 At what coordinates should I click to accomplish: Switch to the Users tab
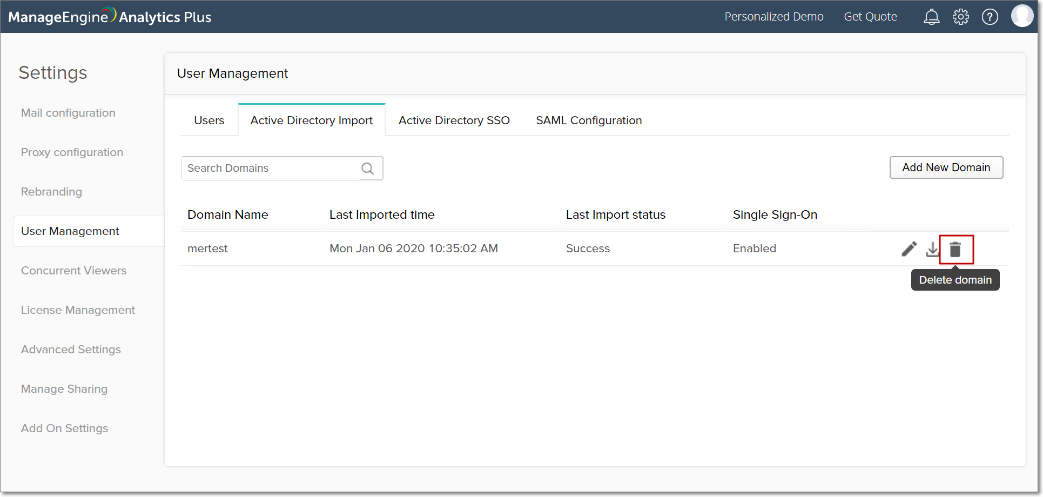[x=209, y=120]
